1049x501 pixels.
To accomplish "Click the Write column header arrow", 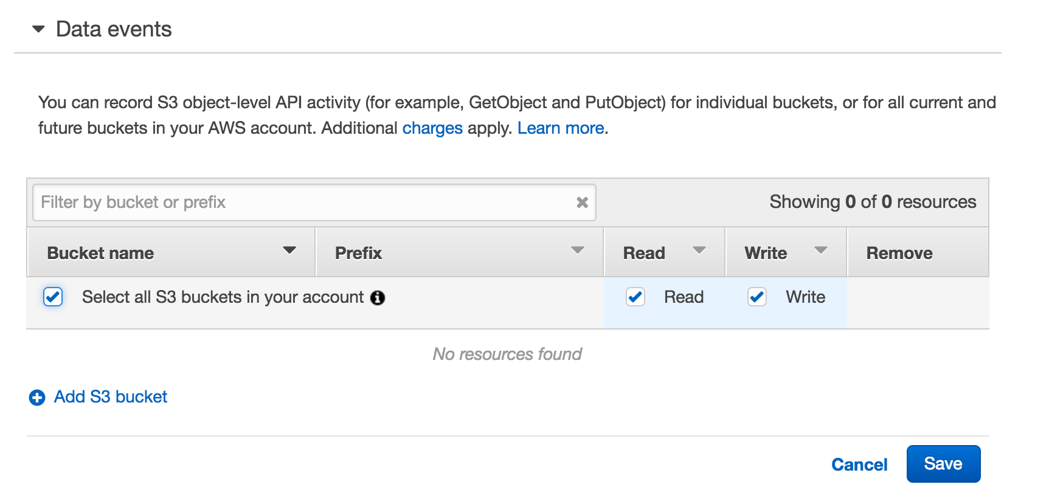I will 820,250.
